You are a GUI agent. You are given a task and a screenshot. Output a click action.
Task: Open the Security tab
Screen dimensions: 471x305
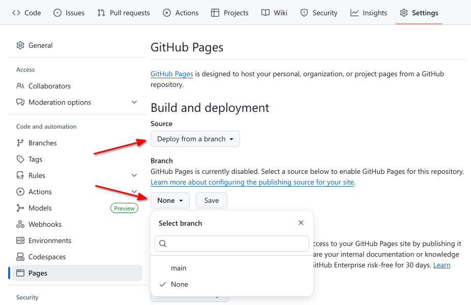319,13
